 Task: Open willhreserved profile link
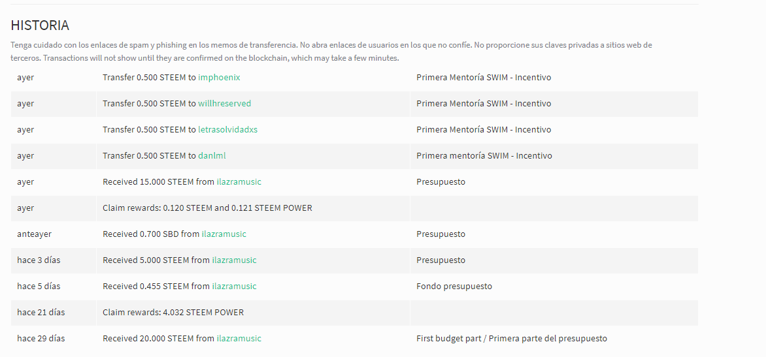(224, 103)
